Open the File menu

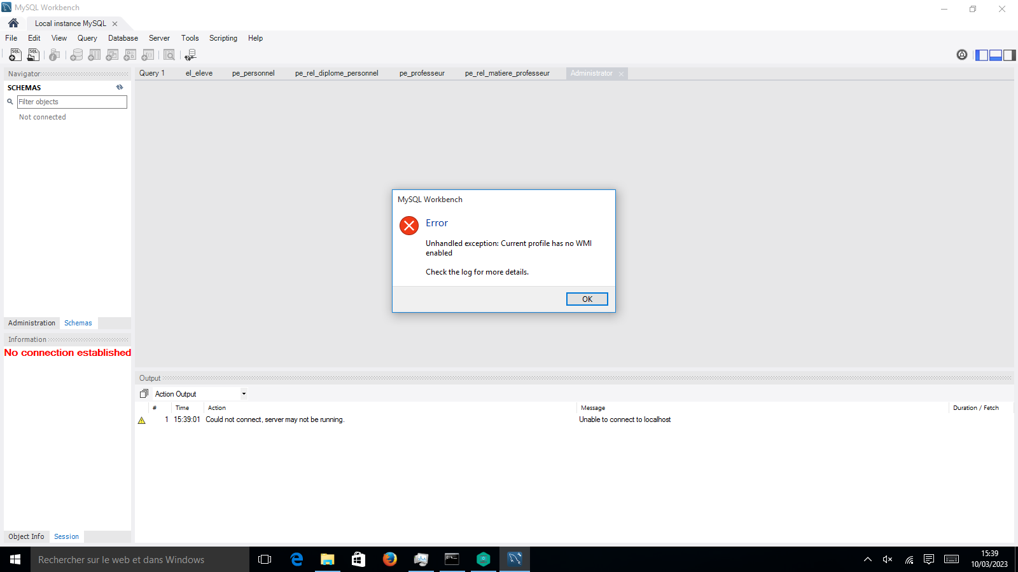tap(11, 38)
